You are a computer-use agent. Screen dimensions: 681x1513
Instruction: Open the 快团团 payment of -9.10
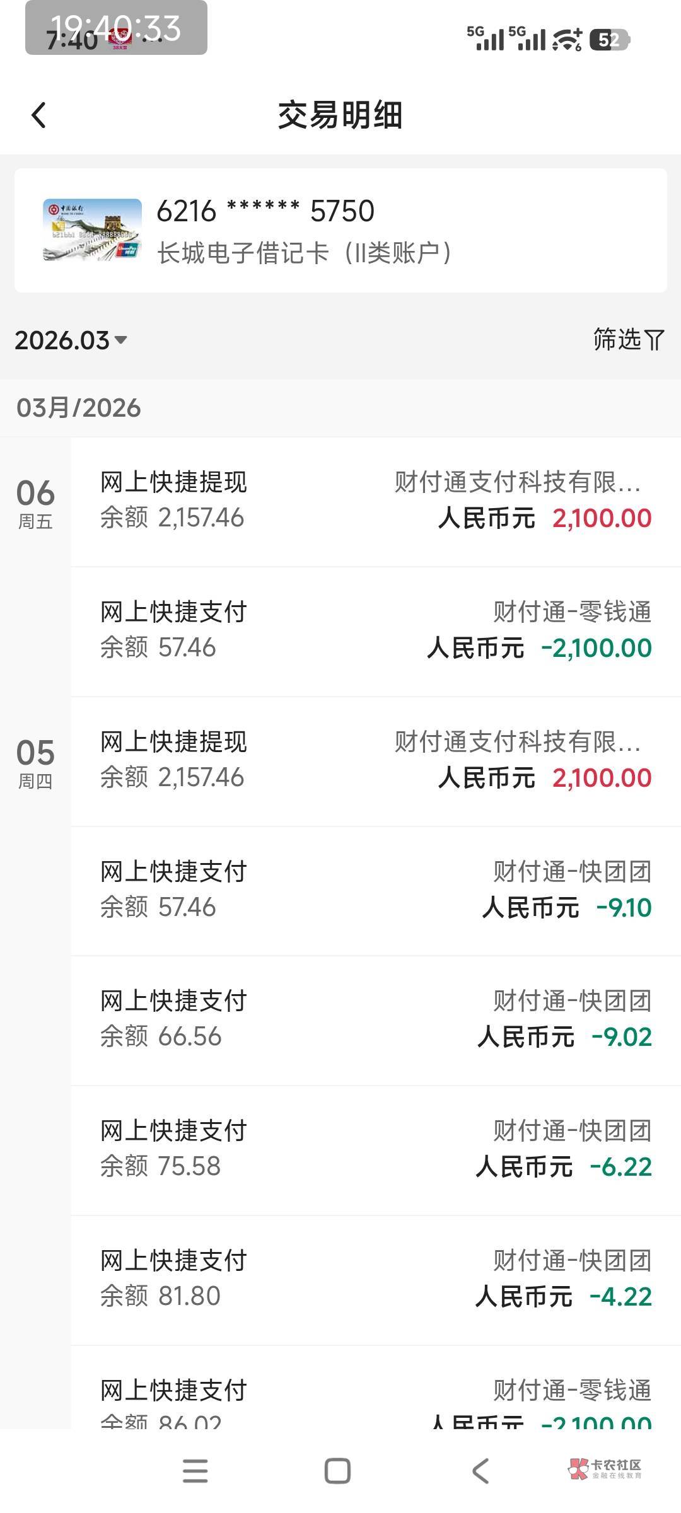tap(376, 890)
